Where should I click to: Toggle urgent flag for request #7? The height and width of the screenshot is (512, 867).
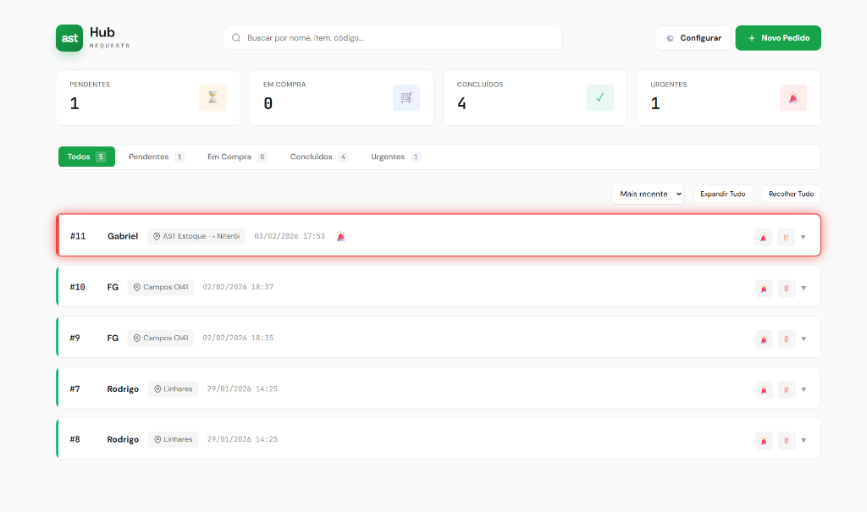tap(764, 389)
